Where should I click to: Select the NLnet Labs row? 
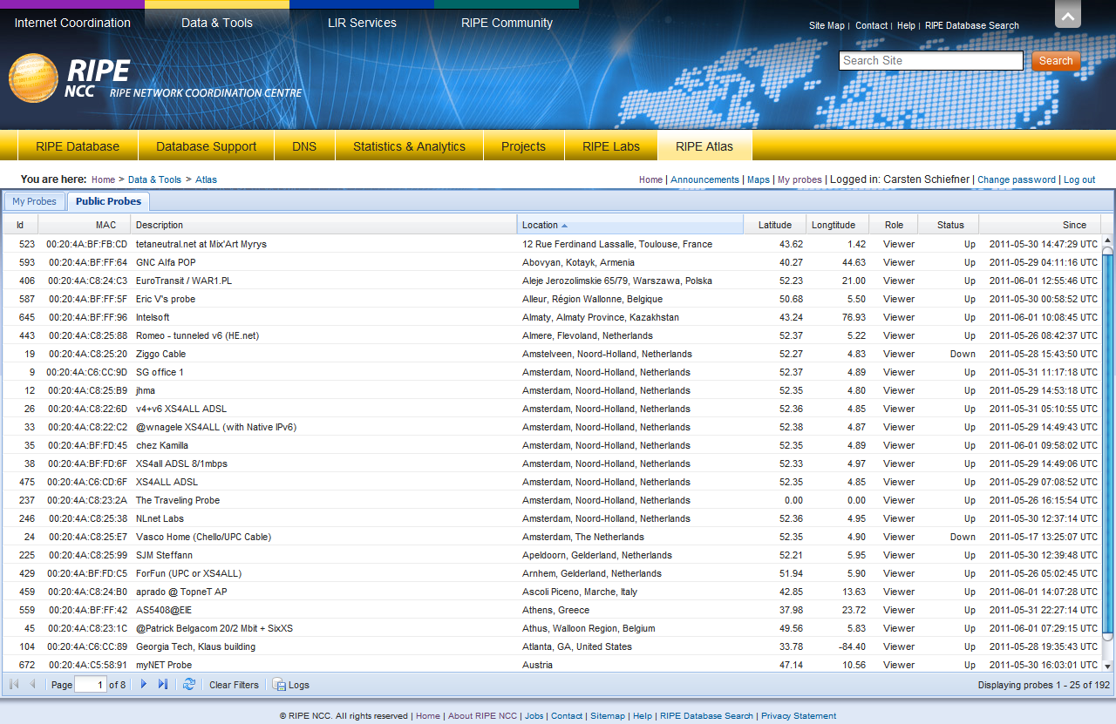click(x=552, y=518)
